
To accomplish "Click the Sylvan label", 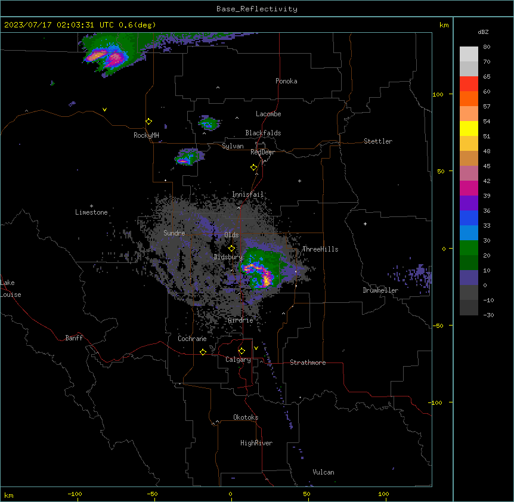I will (x=233, y=146).
